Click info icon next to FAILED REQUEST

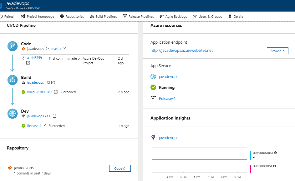(x=274, y=166)
